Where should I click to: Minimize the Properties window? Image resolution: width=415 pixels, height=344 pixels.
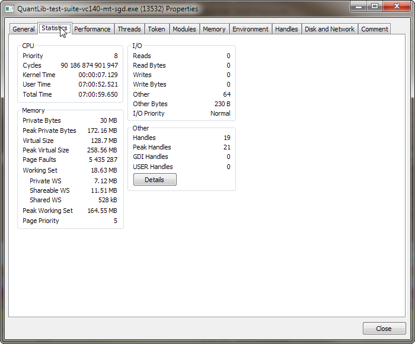pyautogui.click(x=359, y=6)
